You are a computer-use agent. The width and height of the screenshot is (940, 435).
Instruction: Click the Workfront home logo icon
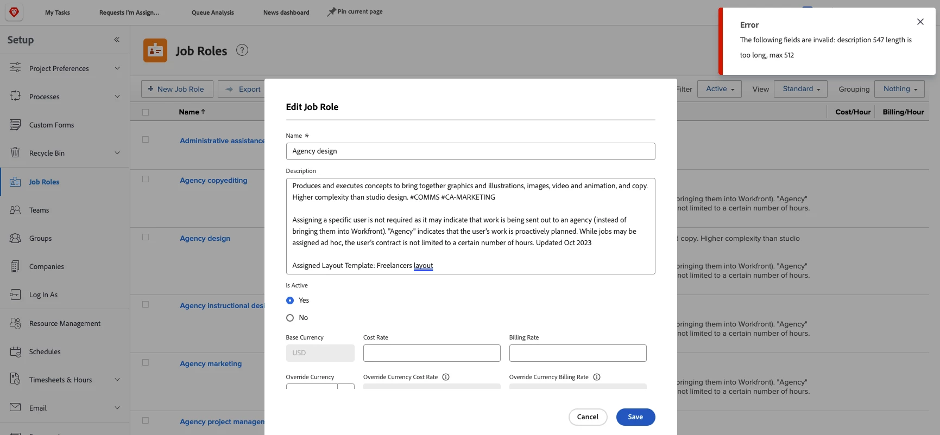pyautogui.click(x=14, y=12)
